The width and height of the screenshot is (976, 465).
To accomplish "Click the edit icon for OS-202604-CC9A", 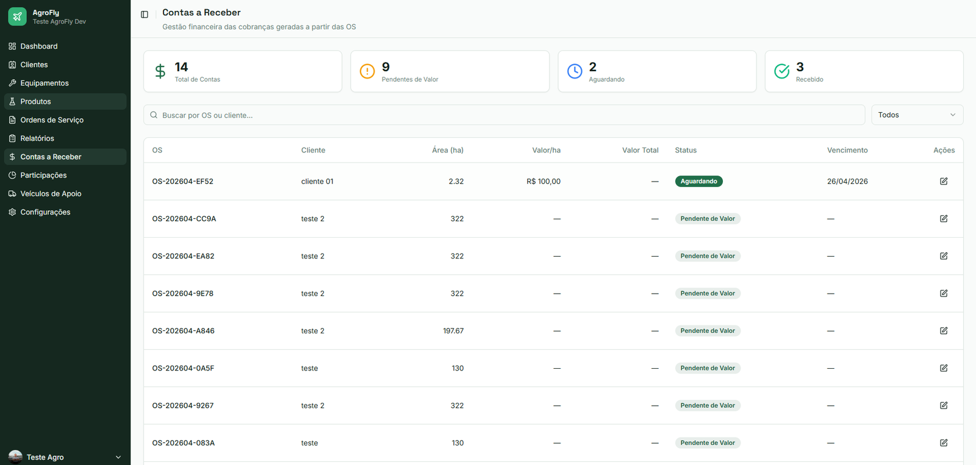I will [944, 219].
